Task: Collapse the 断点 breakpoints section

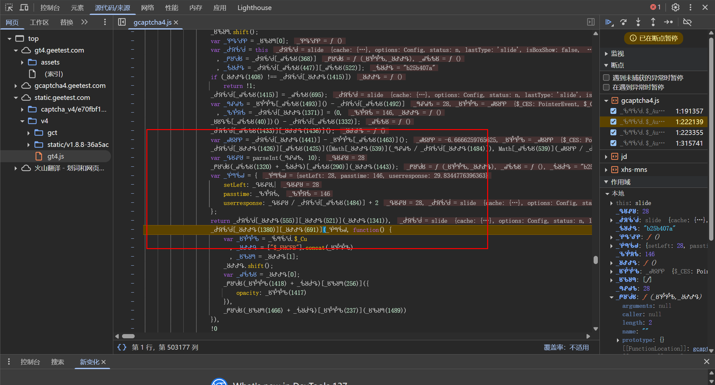Action: click(x=606, y=65)
